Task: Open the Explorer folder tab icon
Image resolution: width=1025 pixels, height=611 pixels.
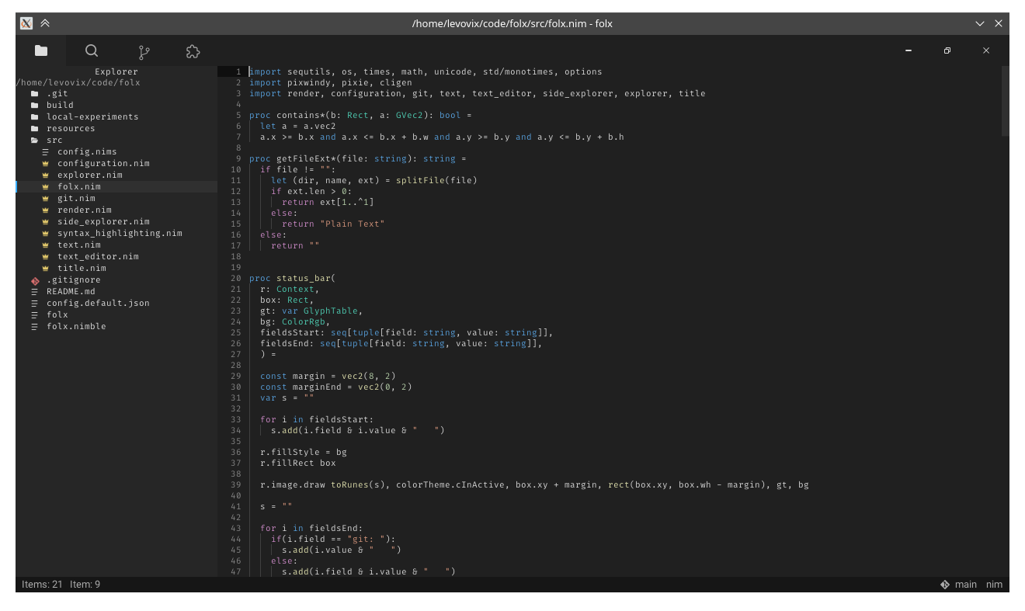Action: coord(41,51)
